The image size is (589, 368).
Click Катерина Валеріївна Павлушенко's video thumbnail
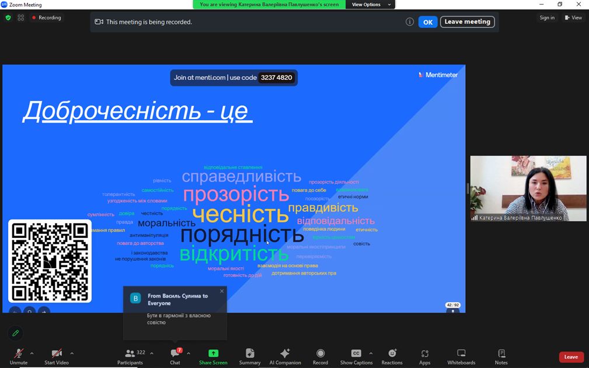pos(528,188)
